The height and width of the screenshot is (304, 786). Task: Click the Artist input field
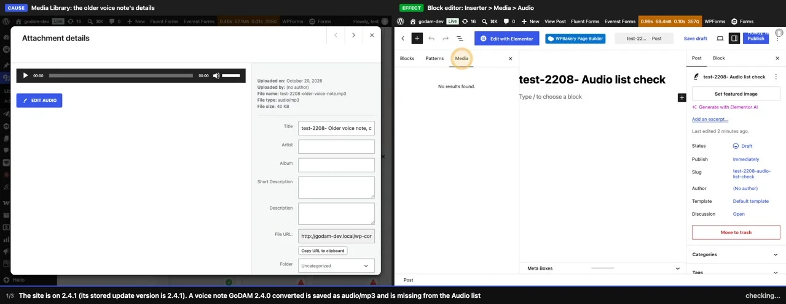[336, 146]
